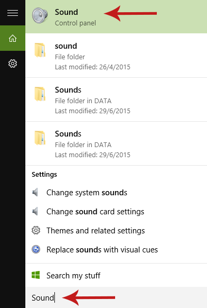Click gear icon beside Themes and related settings
The height and width of the screenshot is (308, 207).
point(36,230)
